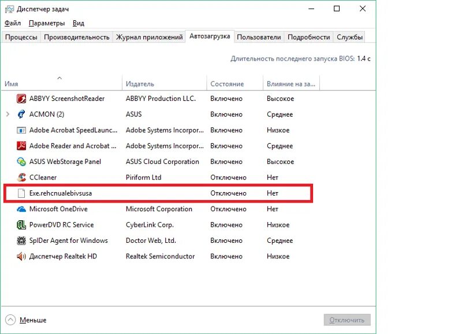Click Отключено status in CCleaner row

tap(228, 178)
